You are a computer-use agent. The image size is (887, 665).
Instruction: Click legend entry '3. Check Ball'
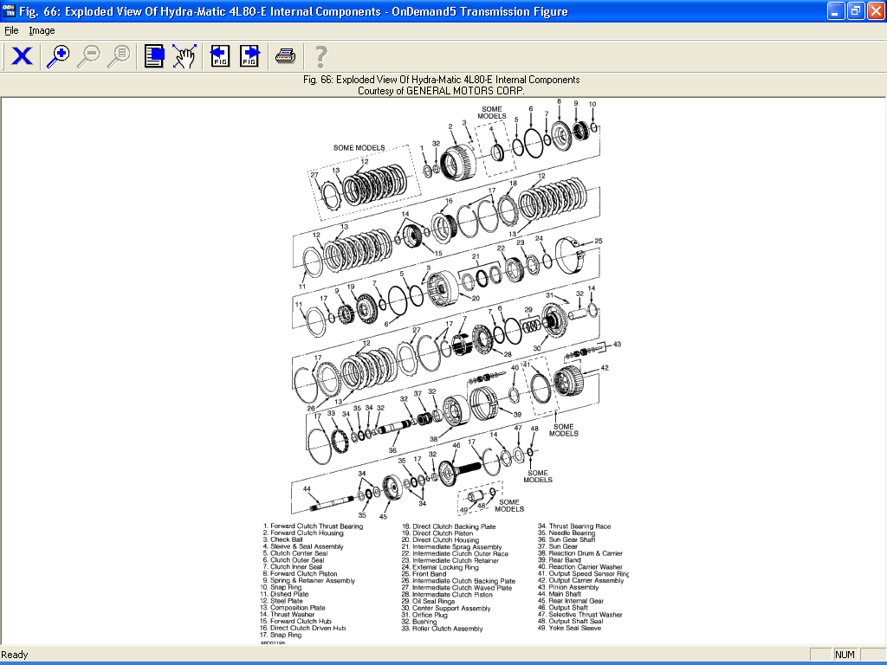pyautogui.click(x=283, y=539)
